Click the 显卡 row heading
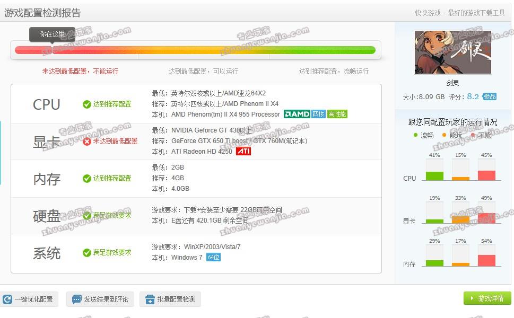Screen dimensions: 514x318 coord(47,142)
